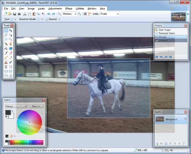Image resolution: width=191 pixels, height=154 pixels.
Task: Open the Effects menu
Action: tap(69, 8)
